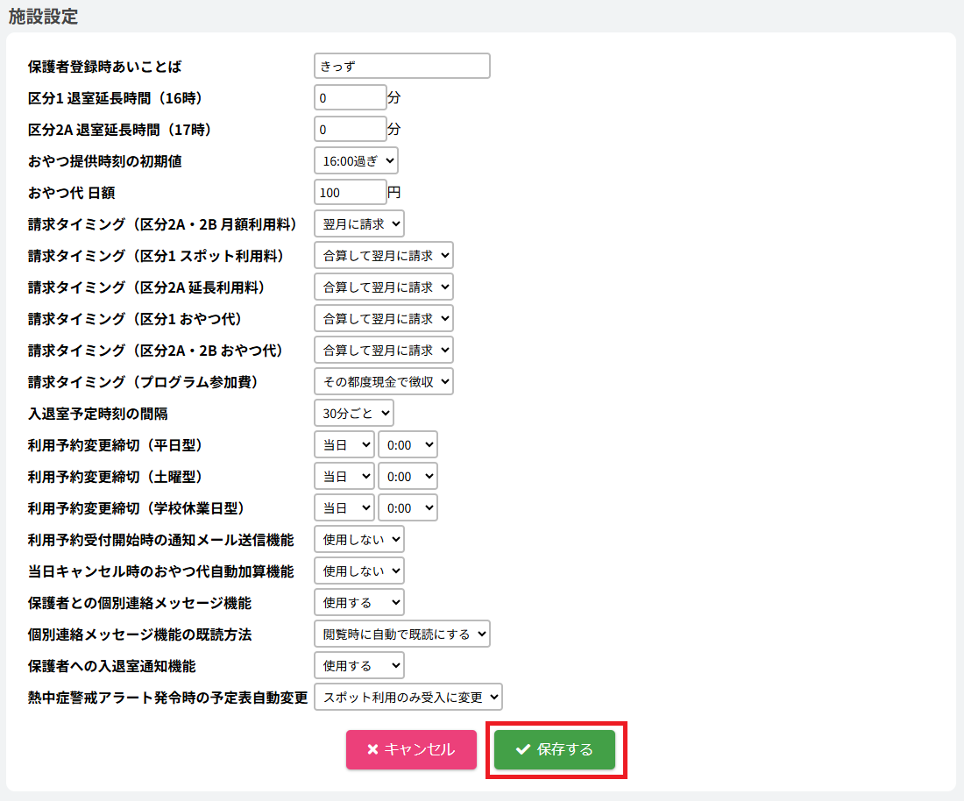Click the pink キャンセル cancel button

click(x=411, y=749)
